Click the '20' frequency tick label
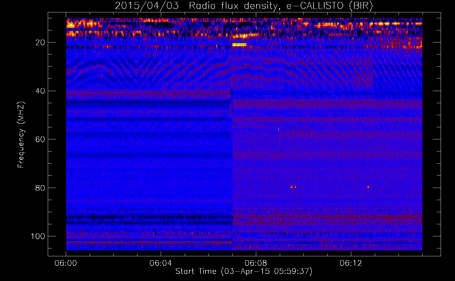 pos(40,42)
